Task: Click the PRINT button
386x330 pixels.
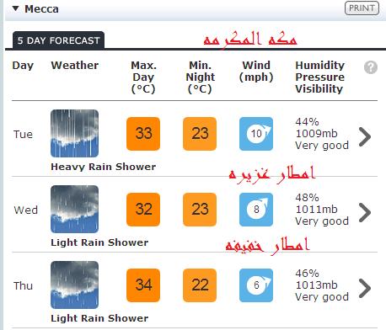Action: [362, 8]
